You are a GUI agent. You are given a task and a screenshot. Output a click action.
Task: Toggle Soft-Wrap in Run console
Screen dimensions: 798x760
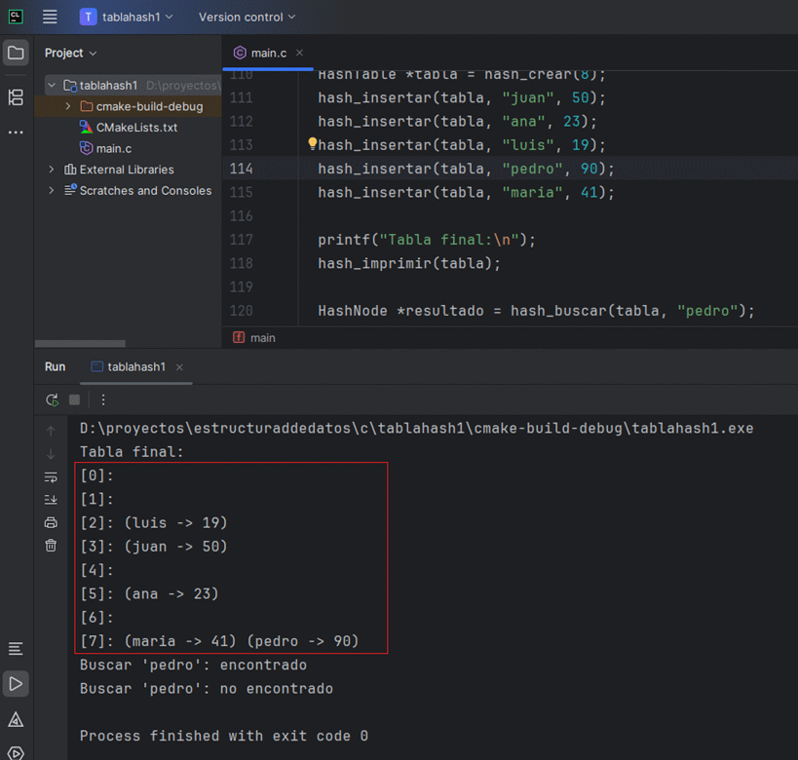pyautogui.click(x=51, y=476)
